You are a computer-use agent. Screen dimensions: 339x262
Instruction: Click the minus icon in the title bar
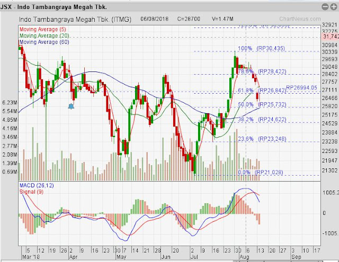point(325,7)
